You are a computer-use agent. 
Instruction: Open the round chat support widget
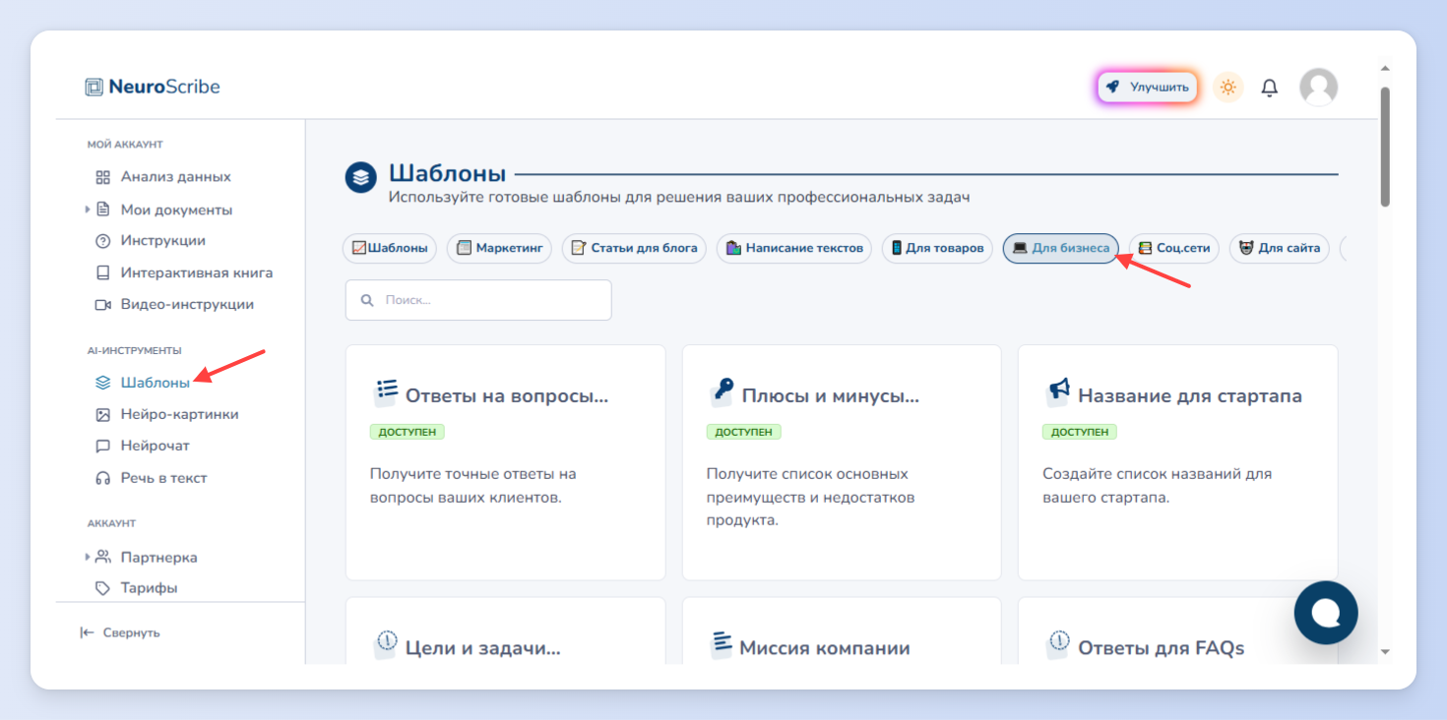click(x=1326, y=613)
